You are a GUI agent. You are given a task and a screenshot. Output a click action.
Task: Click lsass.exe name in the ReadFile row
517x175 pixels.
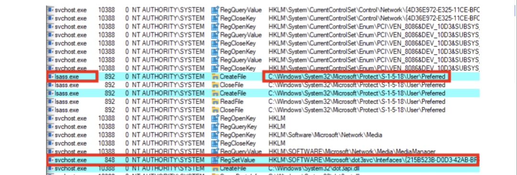[x=66, y=102]
